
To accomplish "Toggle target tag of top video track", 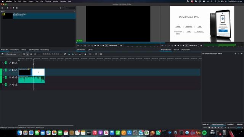I will [6, 63].
